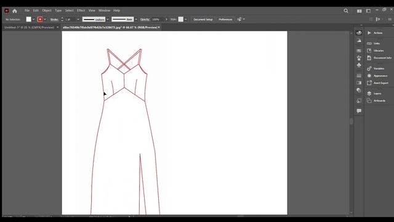Expand the Style dropdown arrow

185,19
